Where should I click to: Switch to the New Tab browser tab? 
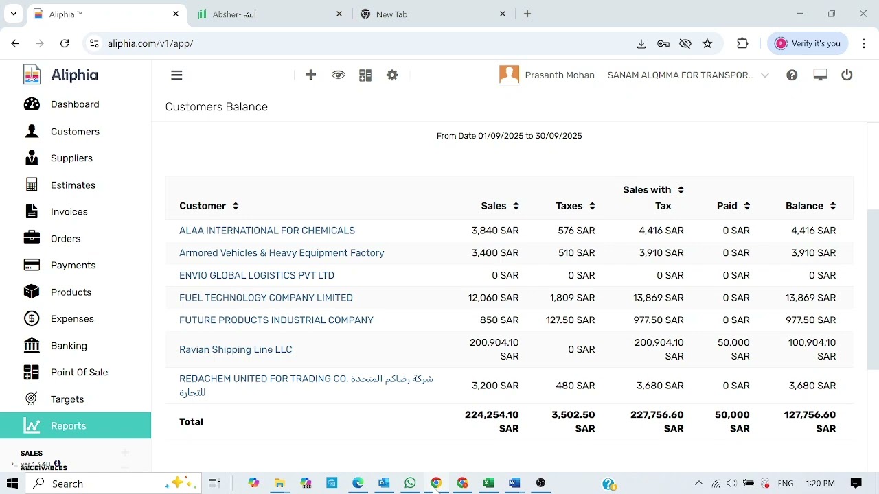pos(433,14)
